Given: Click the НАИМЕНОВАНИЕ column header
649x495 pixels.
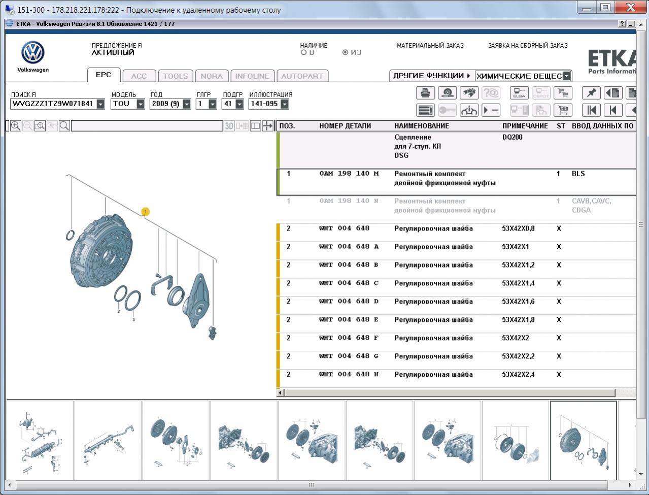Looking at the screenshot, I should (422, 126).
